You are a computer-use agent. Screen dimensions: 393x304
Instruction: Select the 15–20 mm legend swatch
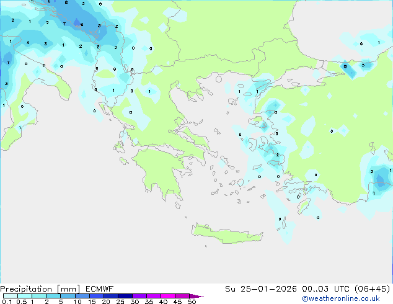tap(96, 296)
